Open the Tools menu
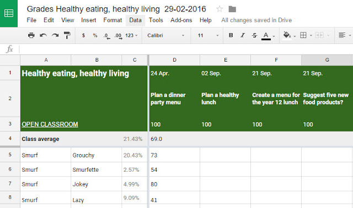Viewport: 353px width, 208px height. coord(156,20)
